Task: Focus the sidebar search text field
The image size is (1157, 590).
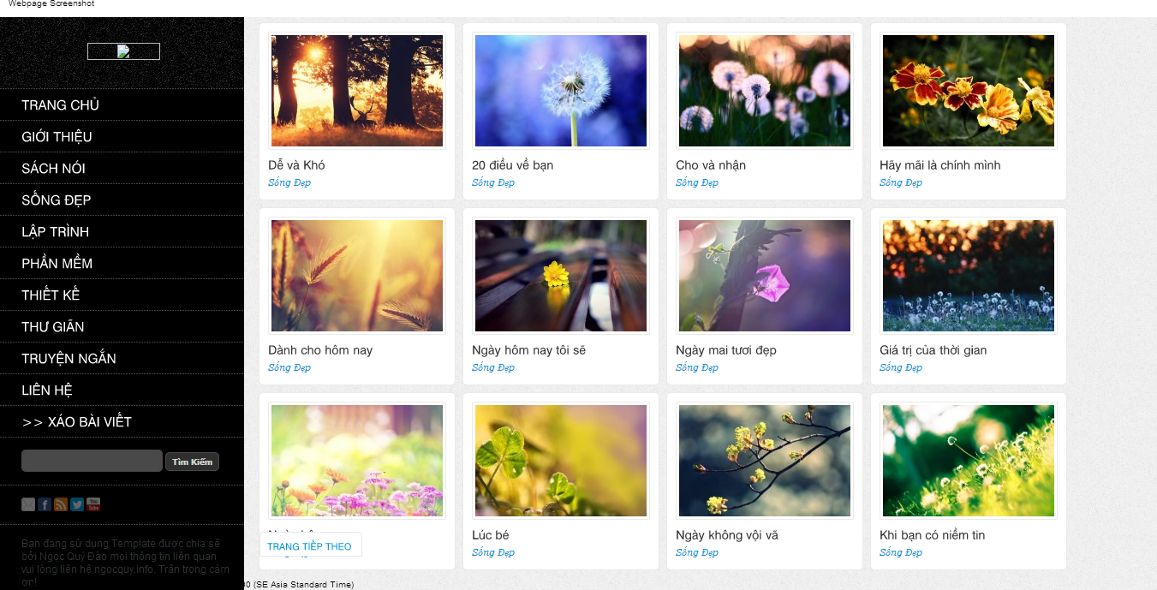Action: pos(92,461)
